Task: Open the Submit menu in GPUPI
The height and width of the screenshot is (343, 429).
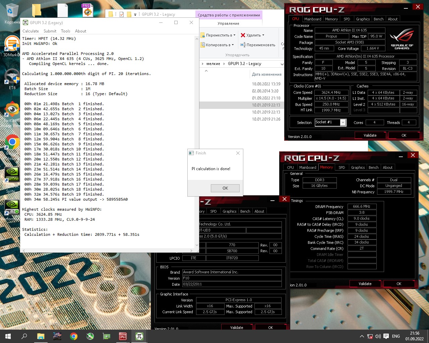Action: (x=50, y=31)
